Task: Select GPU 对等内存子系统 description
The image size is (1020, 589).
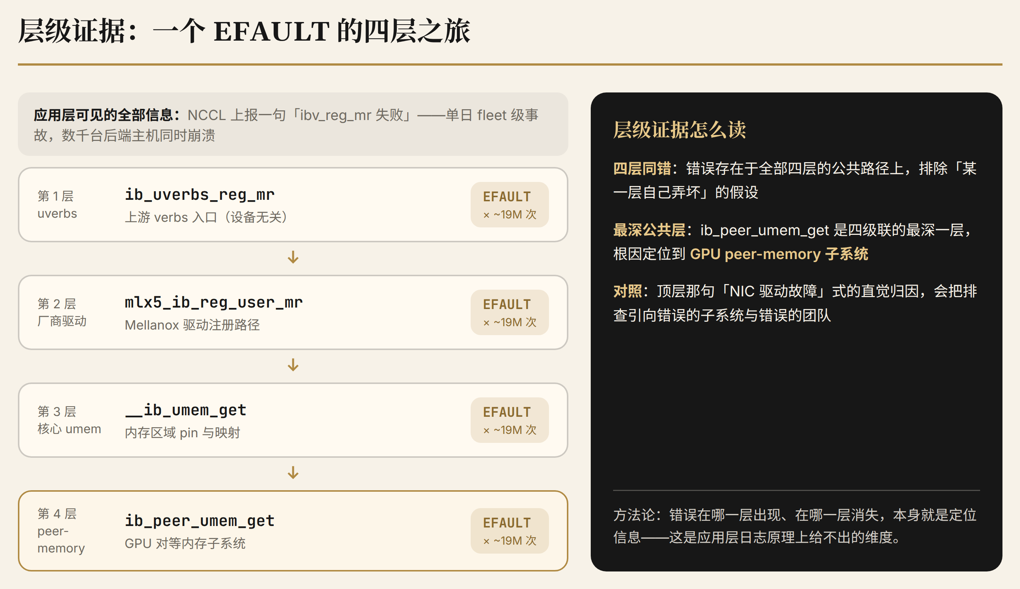Action: (x=185, y=543)
